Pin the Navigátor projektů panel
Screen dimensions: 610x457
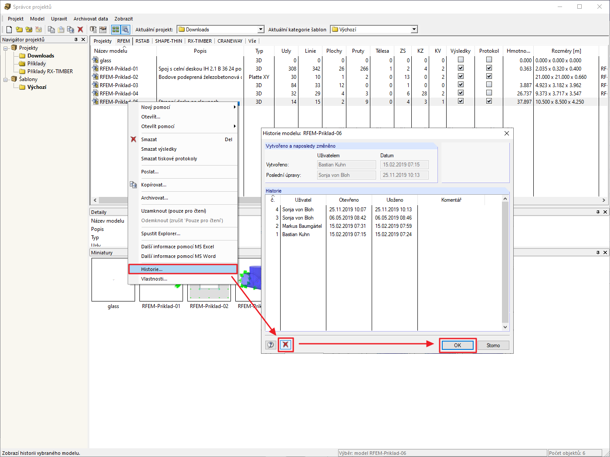click(76, 40)
